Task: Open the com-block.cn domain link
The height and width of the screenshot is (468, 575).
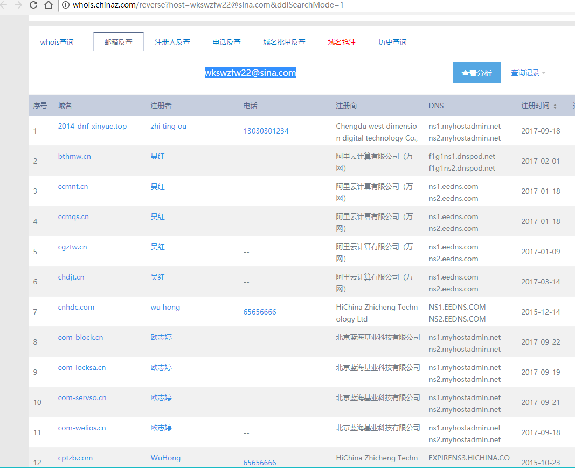Action: point(80,337)
